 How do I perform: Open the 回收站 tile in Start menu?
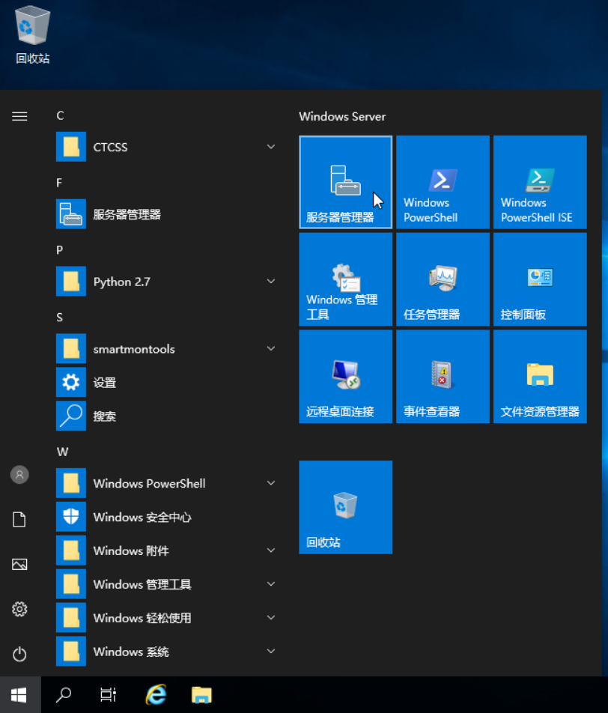346,507
